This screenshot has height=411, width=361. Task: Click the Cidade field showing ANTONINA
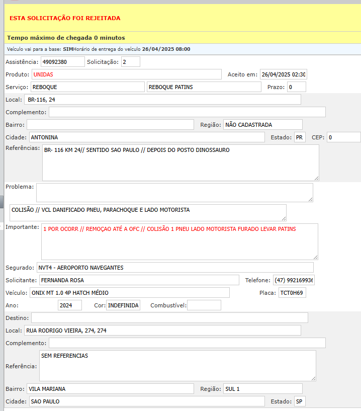point(147,137)
